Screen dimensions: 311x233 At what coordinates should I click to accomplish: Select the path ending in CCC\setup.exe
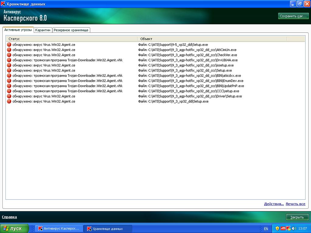pos(188,91)
